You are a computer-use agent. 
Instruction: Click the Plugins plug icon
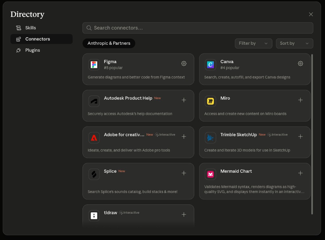click(18, 50)
